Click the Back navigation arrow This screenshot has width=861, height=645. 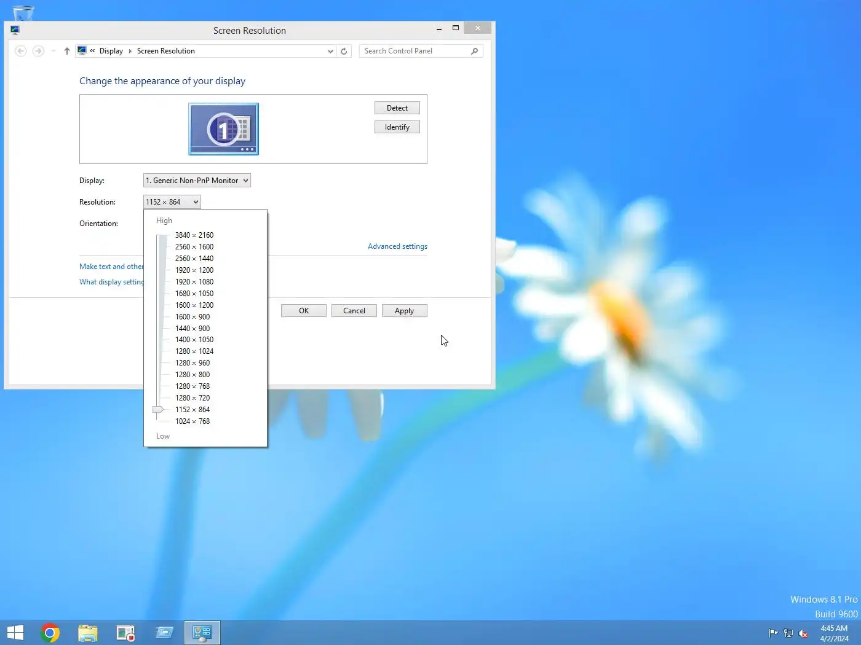(20, 51)
